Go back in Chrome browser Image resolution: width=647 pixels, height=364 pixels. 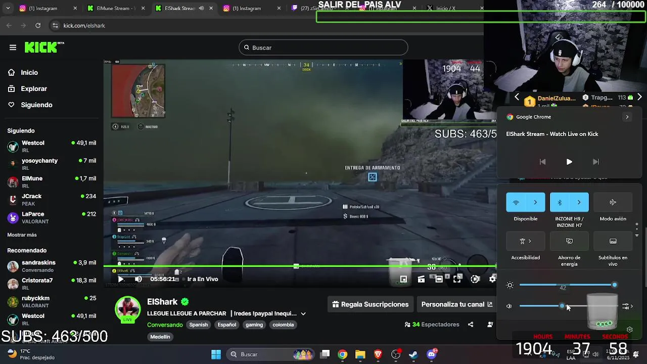click(9, 25)
